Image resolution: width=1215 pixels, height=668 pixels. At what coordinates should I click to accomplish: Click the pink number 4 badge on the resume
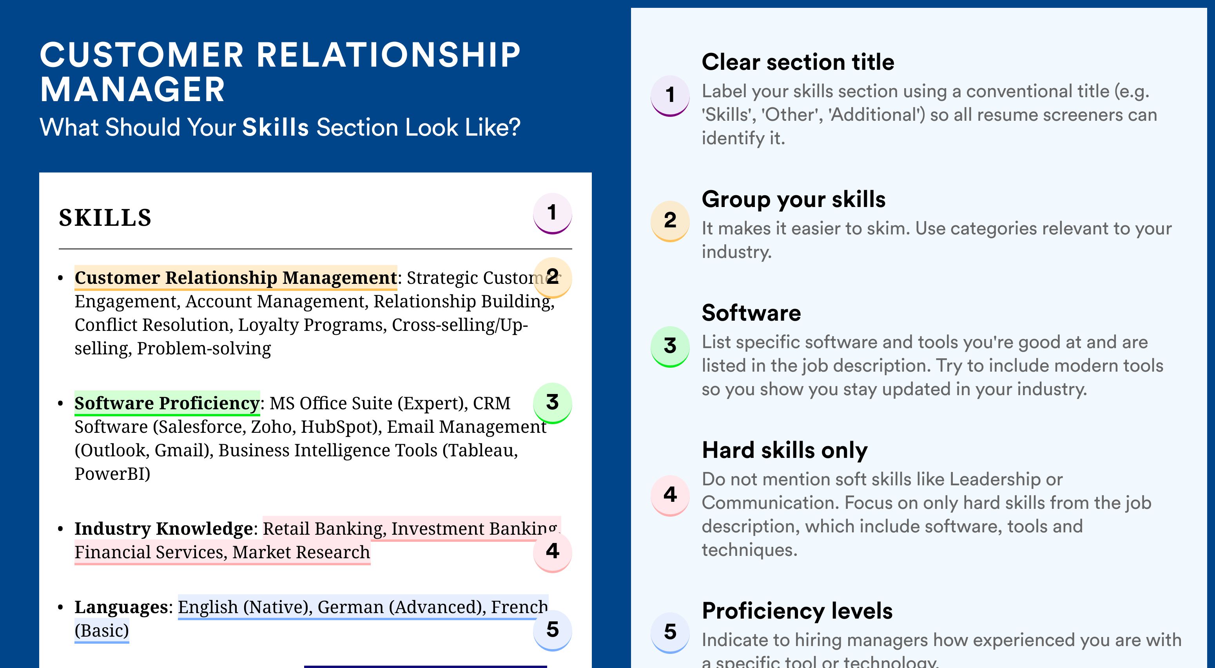552,552
